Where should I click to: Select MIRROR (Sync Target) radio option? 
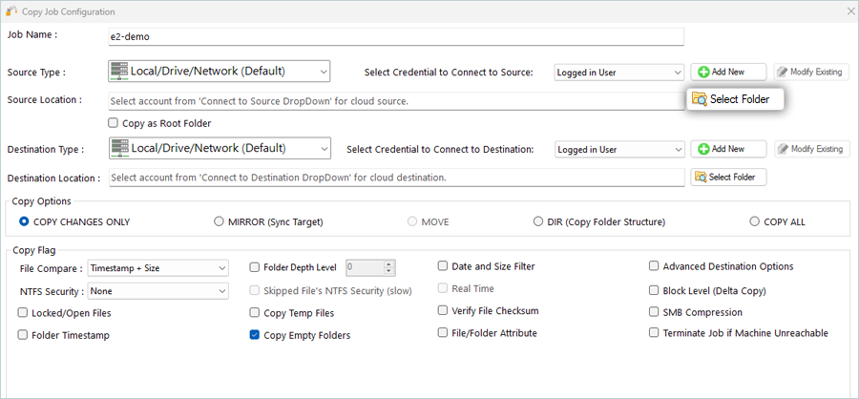pyautogui.click(x=220, y=221)
